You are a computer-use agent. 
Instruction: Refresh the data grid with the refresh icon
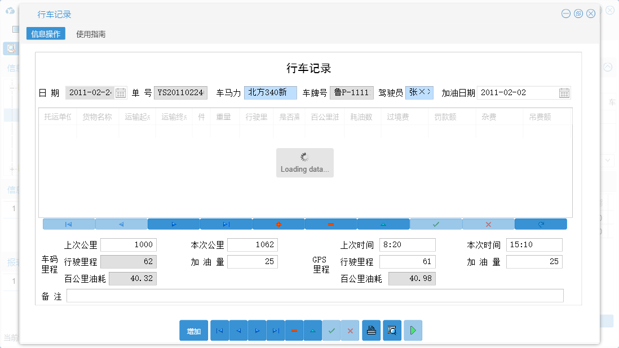point(541,224)
